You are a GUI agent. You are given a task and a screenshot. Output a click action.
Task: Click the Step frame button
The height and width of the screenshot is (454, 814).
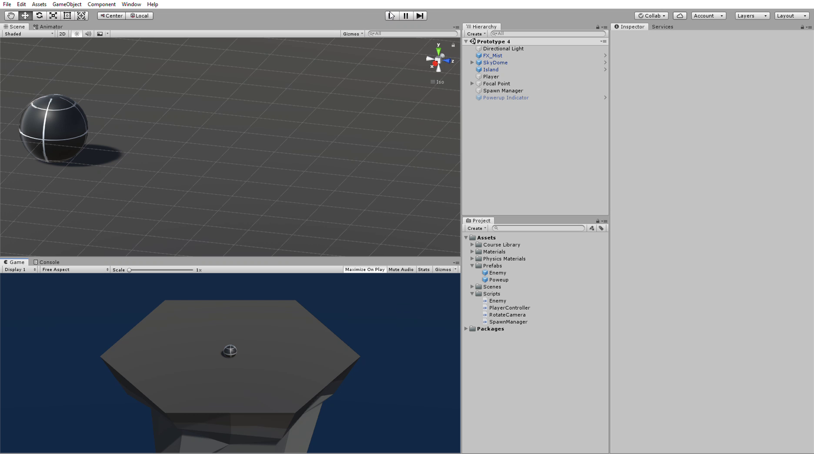420,16
